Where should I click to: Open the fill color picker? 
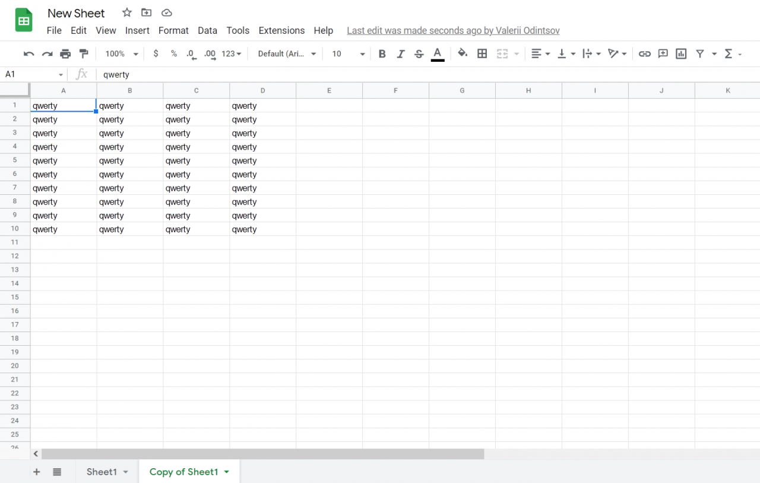point(463,53)
